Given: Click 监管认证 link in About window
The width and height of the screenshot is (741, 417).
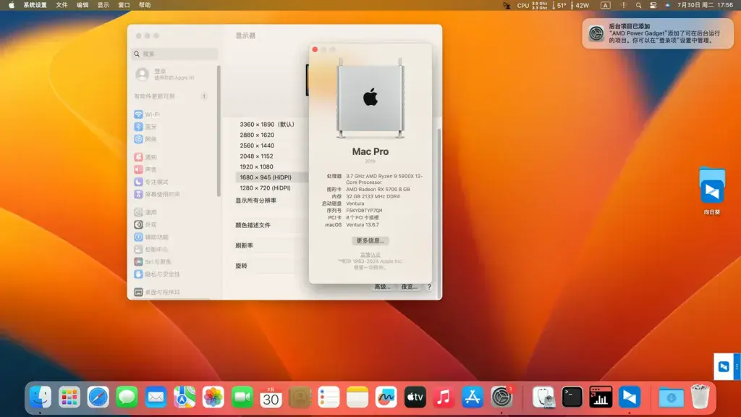Looking at the screenshot, I should coord(370,255).
